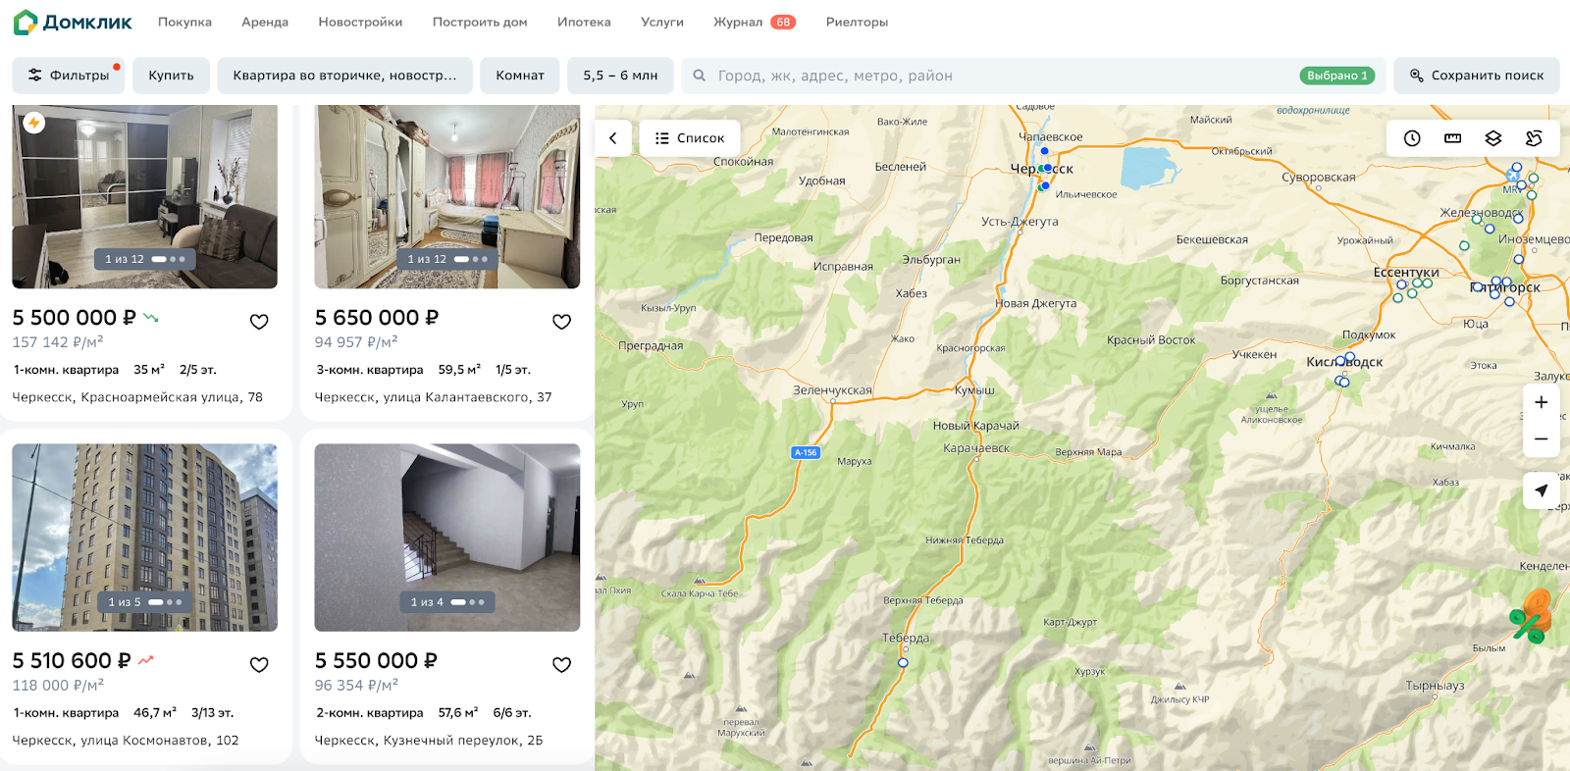Zoom in the map with plus
1570x771 pixels.
click(x=1542, y=402)
